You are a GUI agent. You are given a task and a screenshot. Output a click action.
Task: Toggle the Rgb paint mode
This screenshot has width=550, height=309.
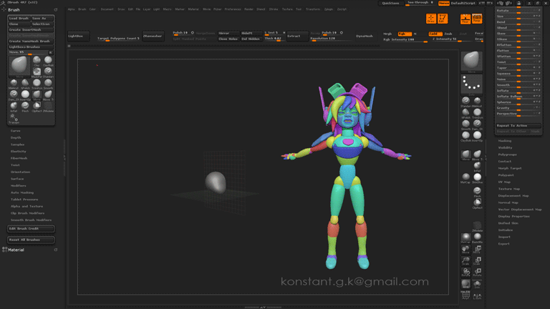(x=406, y=34)
